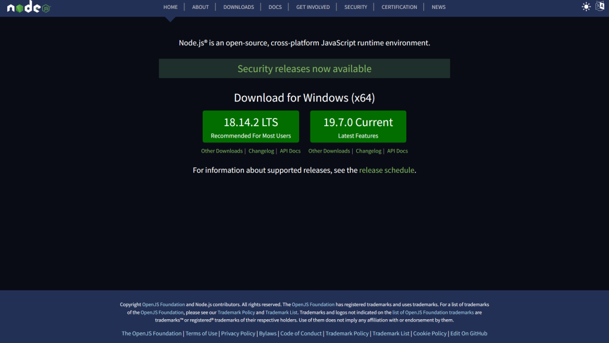
Task: Open the DOWNLOADS nav item
Action: pyautogui.click(x=238, y=7)
